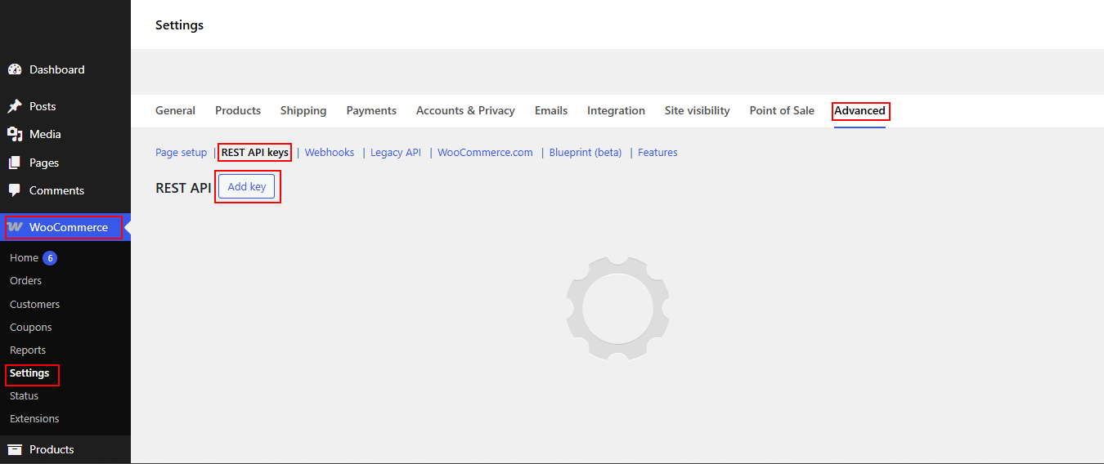Select the REST API keys section link

pyautogui.click(x=255, y=153)
